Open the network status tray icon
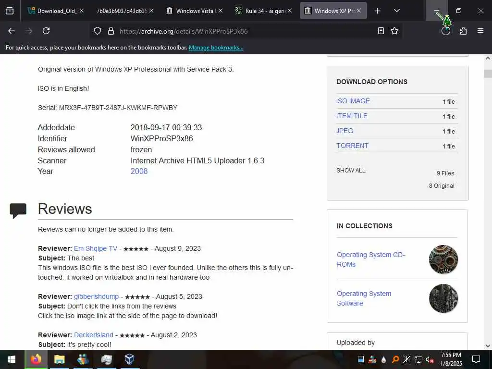492x369 pixels. [x=418, y=359]
